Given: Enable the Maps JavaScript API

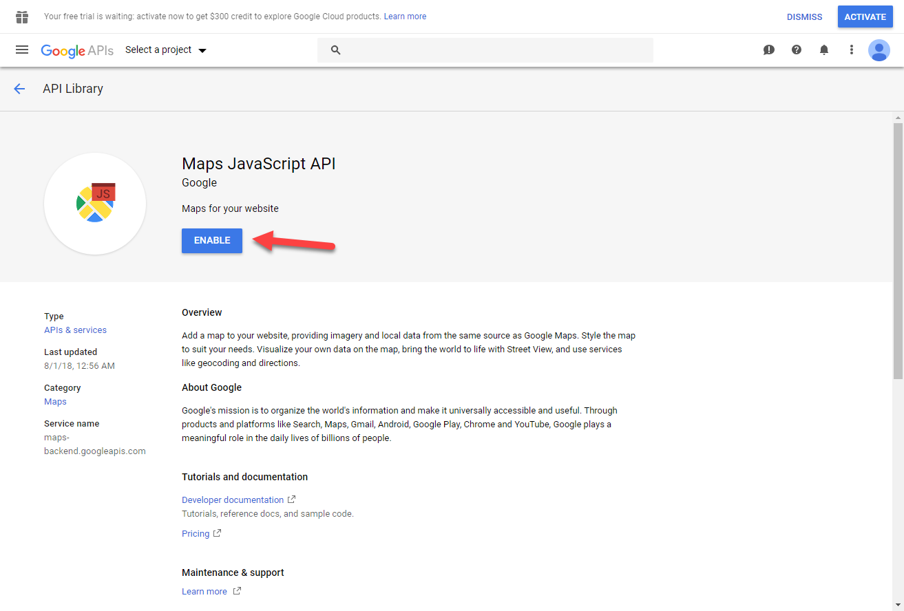Looking at the screenshot, I should tap(211, 240).
